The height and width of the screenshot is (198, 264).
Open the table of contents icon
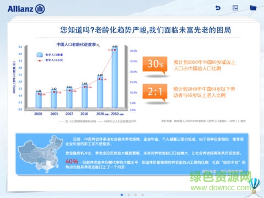pos(235,8)
